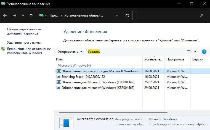Viewport: 210px width, 130px height.
Task: Navigate to the 'Про...' breadcrumb
Action: (54, 15)
